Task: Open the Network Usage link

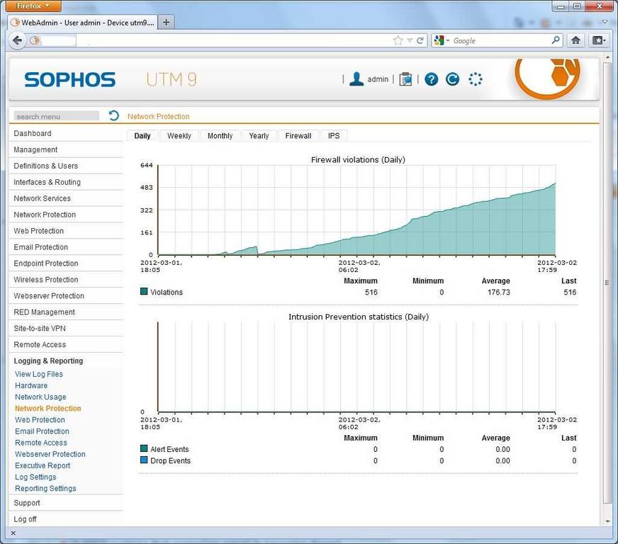Action: [40, 397]
